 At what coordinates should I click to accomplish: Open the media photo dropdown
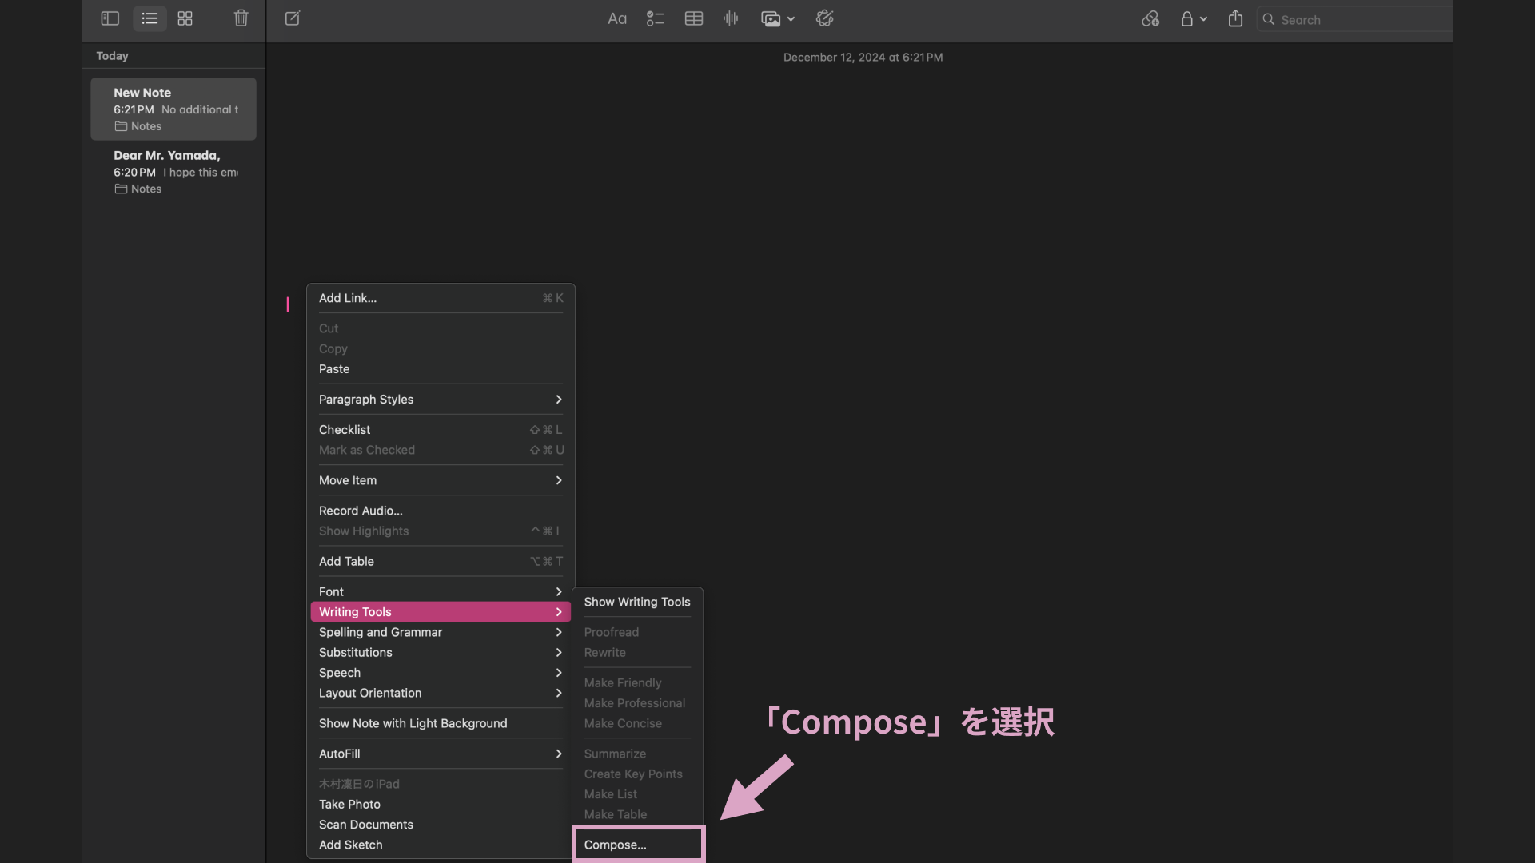[777, 18]
